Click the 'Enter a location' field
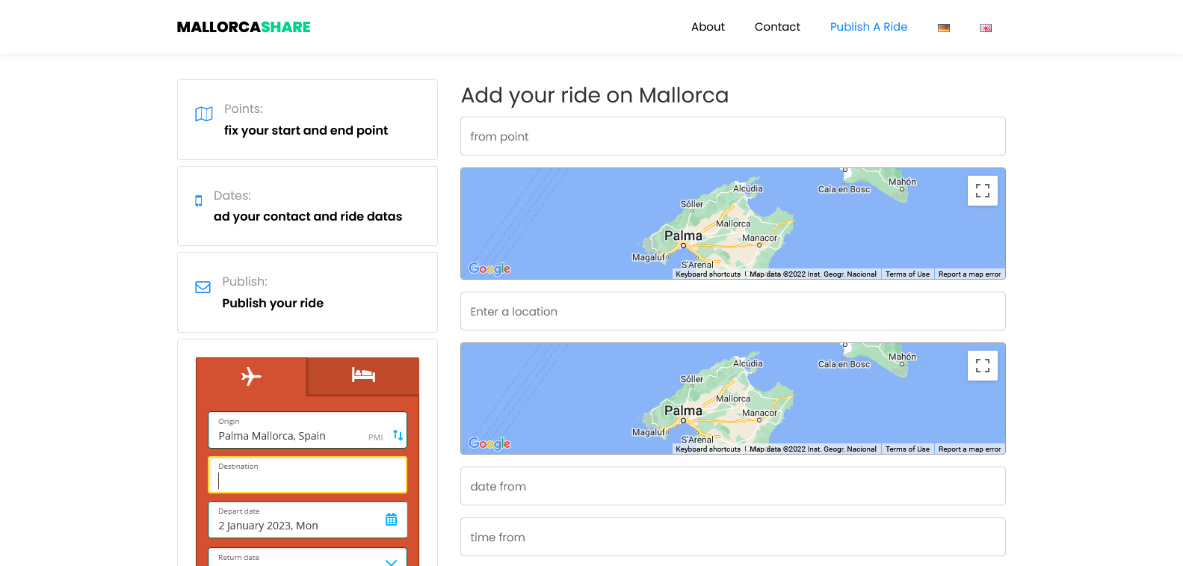1183x566 pixels. coord(733,311)
